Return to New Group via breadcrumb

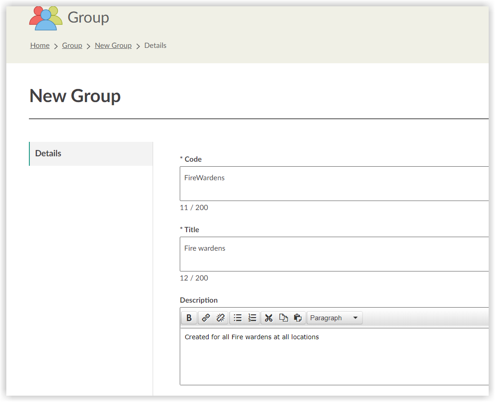point(113,45)
